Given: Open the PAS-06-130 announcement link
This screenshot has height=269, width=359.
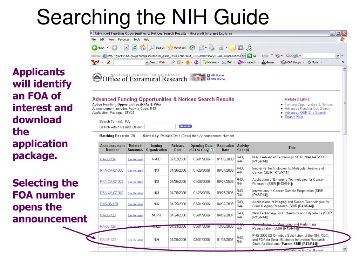Looking at the screenshot, I should pyautogui.click(x=109, y=204).
